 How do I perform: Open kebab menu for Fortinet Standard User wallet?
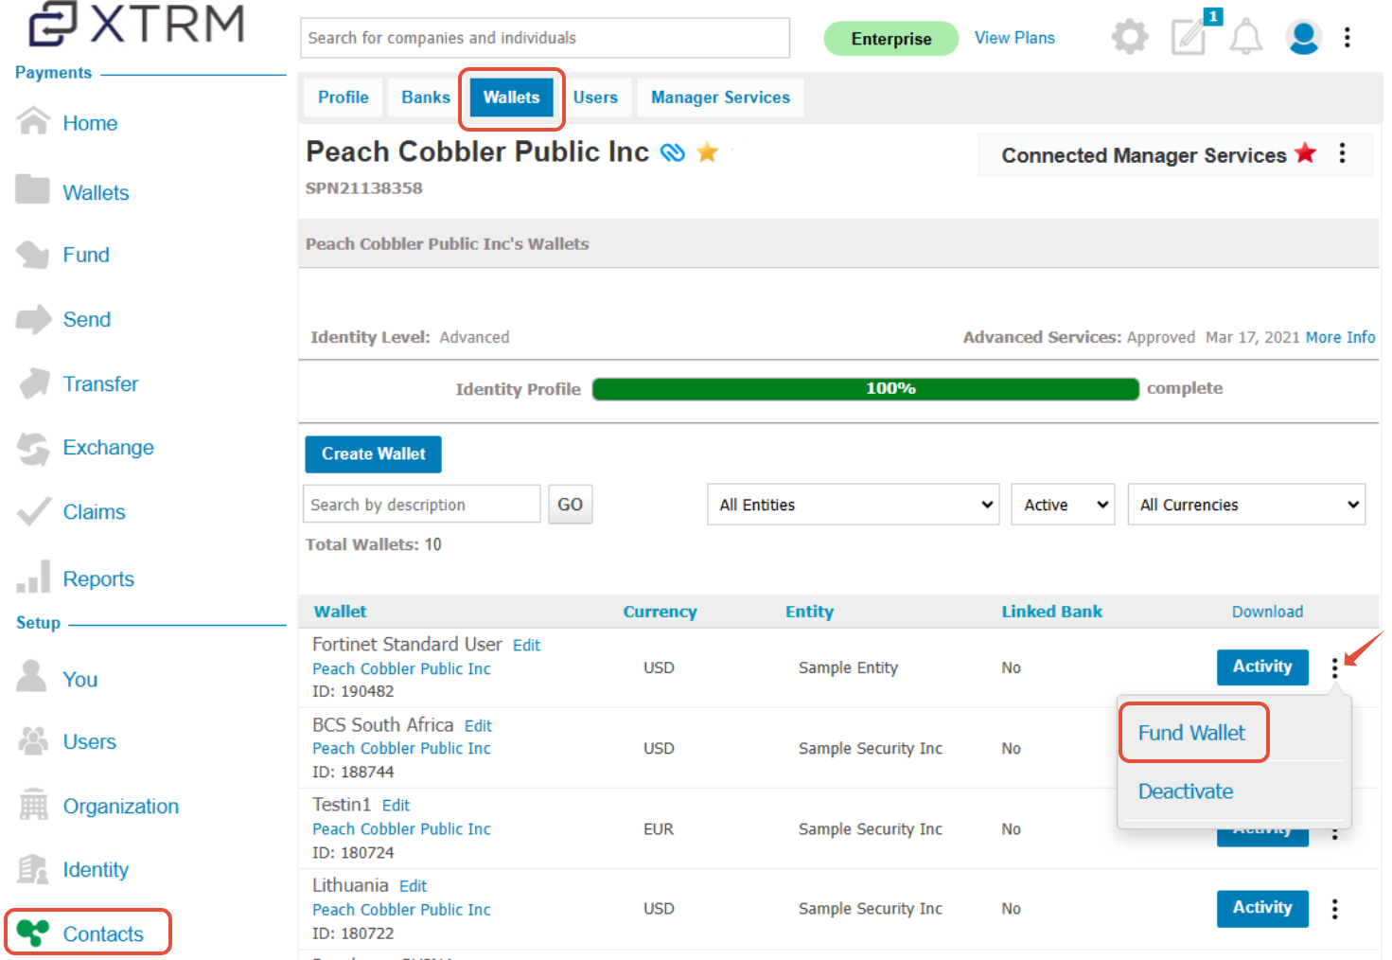tap(1334, 668)
